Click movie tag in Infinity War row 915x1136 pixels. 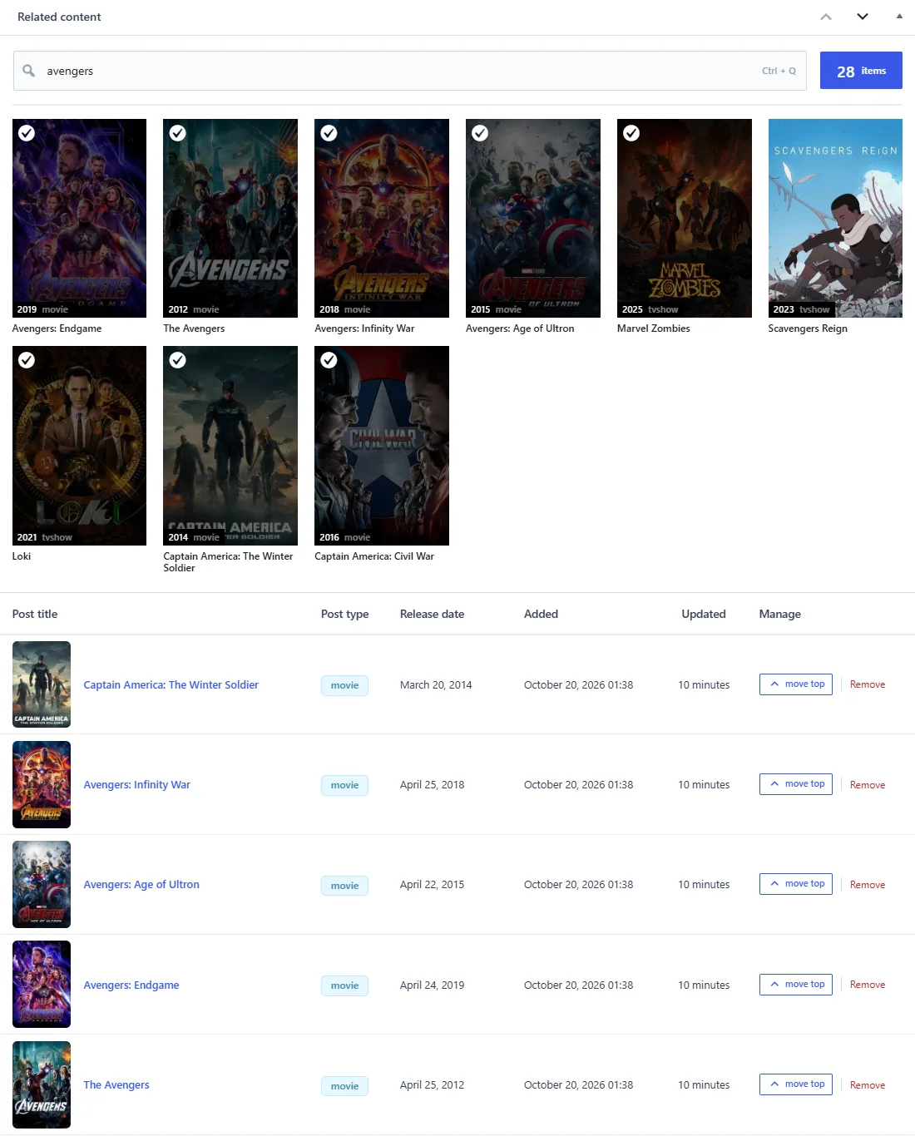click(344, 785)
